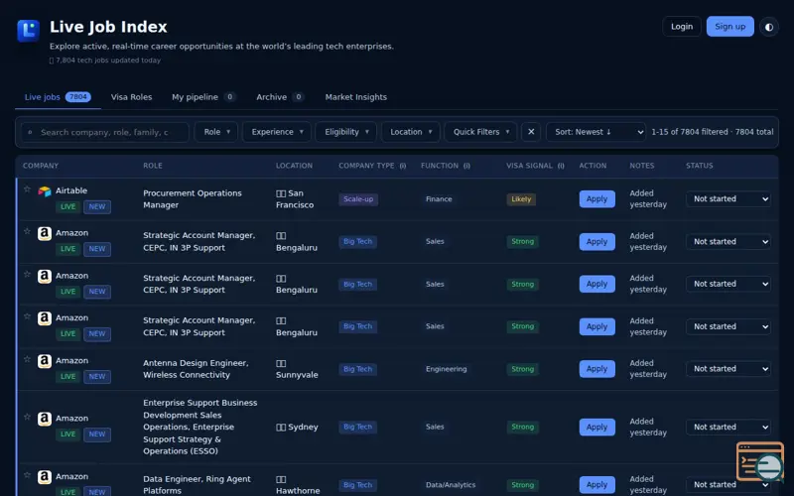Screen dimensions: 794x496
Task: Apply to Airtable Procurement Operations Manager
Action: point(597,199)
